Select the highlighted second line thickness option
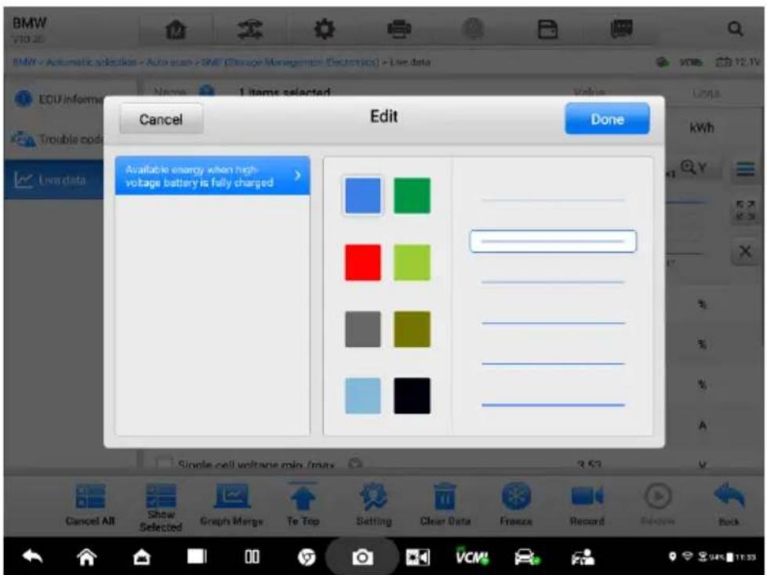 (553, 241)
